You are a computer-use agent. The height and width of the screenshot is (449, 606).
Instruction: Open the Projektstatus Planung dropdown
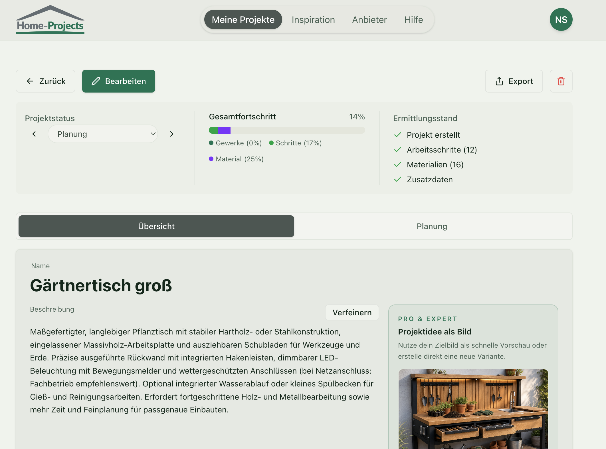tap(103, 134)
